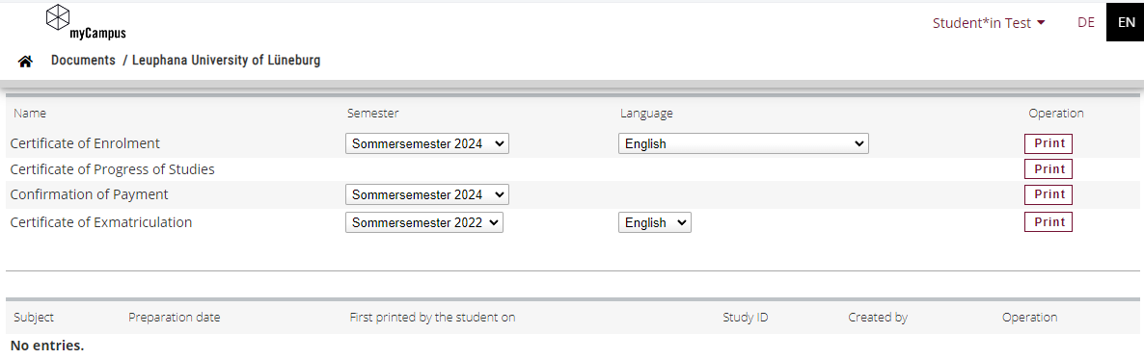1144x359 pixels.
Task: Open the Student*in Test user menu
Action: pyautogui.click(x=989, y=23)
